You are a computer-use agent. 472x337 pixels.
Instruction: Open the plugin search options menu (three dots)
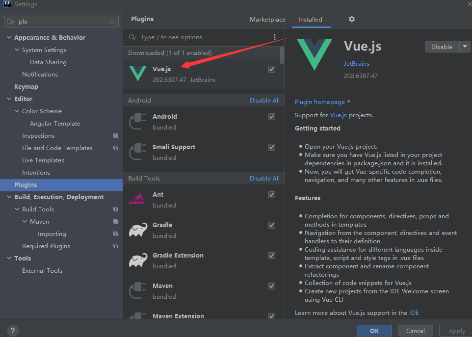(x=275, y=37)
